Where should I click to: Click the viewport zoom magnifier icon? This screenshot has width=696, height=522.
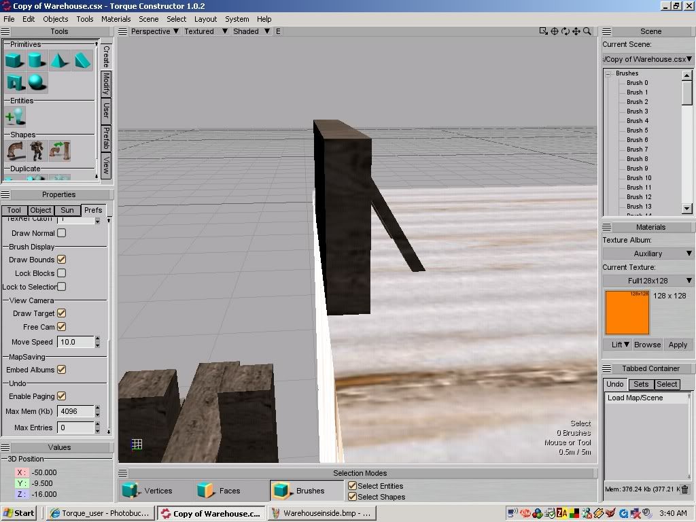pyautogui.click(x=587, y=31)
